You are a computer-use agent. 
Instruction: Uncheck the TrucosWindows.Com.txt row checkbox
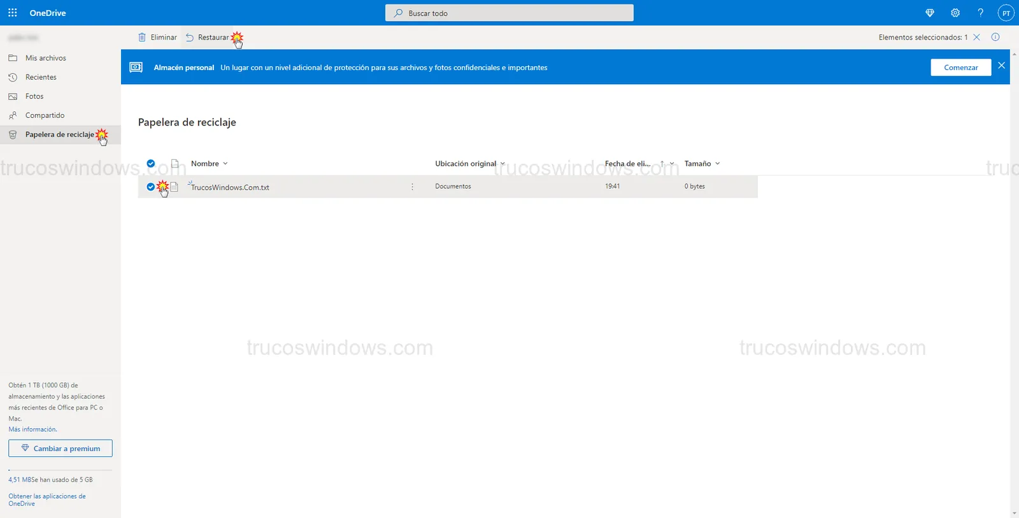pyautogui.click(x=151, y=187)
